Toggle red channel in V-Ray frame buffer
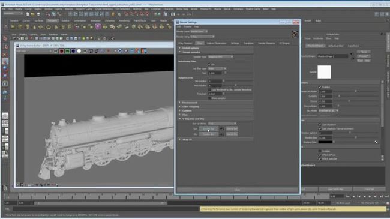 point(61,51)
